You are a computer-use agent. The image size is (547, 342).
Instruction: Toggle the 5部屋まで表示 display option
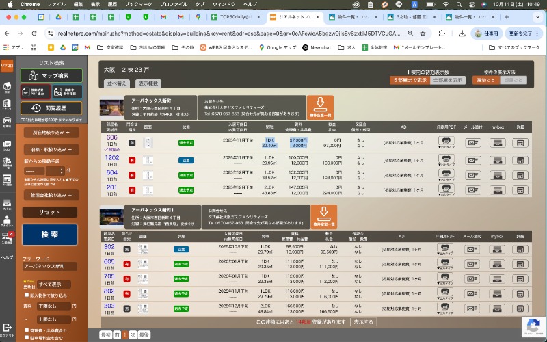click(409, 80)
